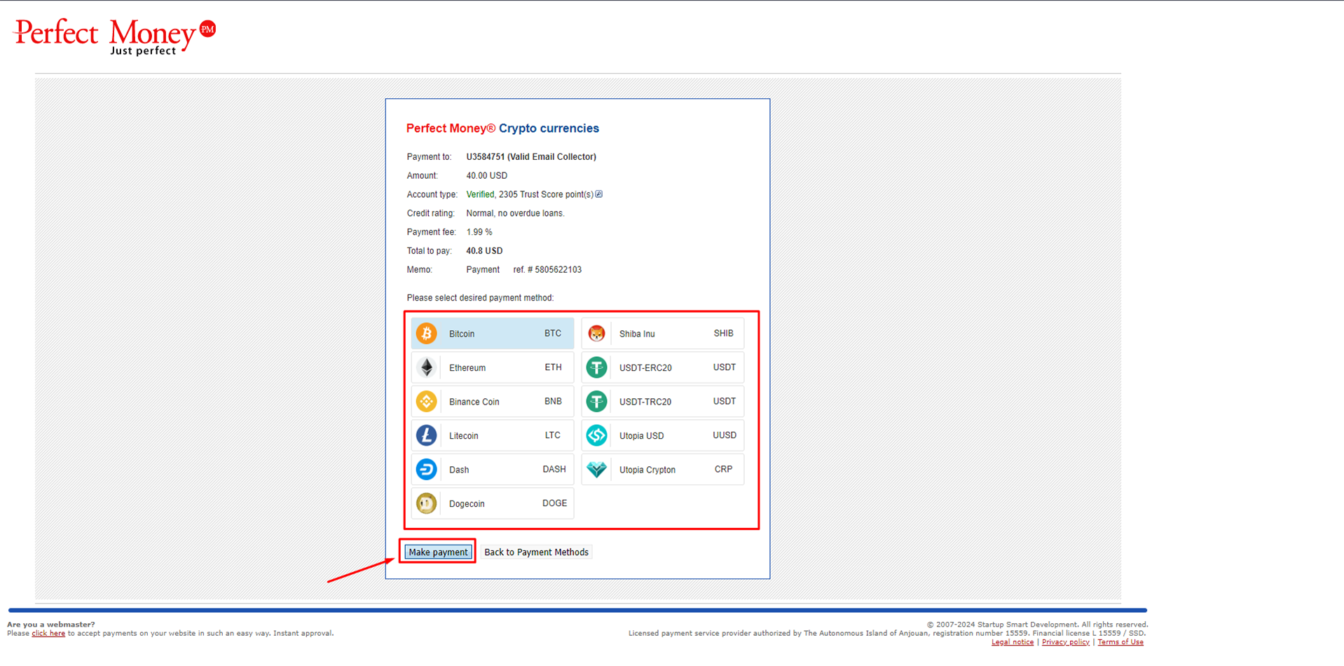Click the Shiba Inu icon
Viewport: 1344px width, 666px height.
coord(596,334)
